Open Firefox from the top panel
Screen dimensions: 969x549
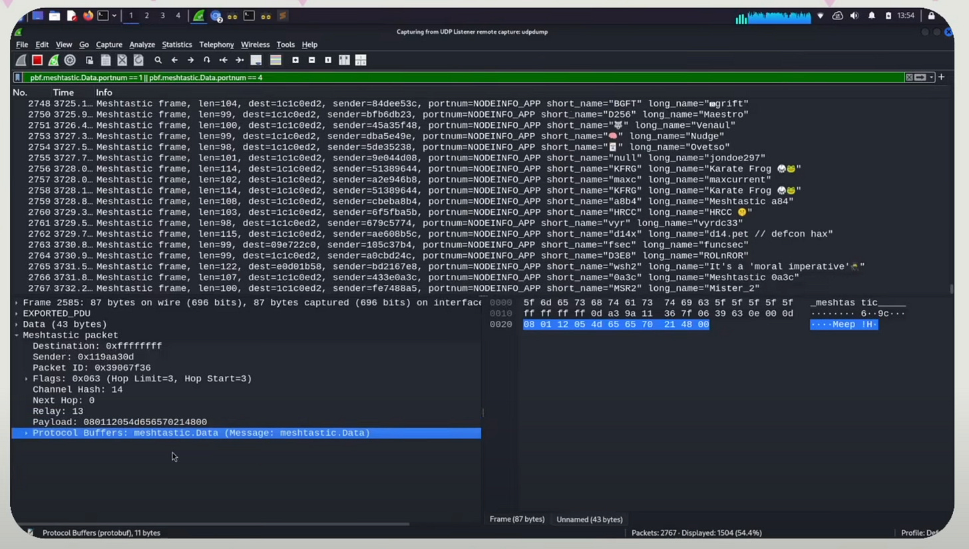(x=88, y=15)
